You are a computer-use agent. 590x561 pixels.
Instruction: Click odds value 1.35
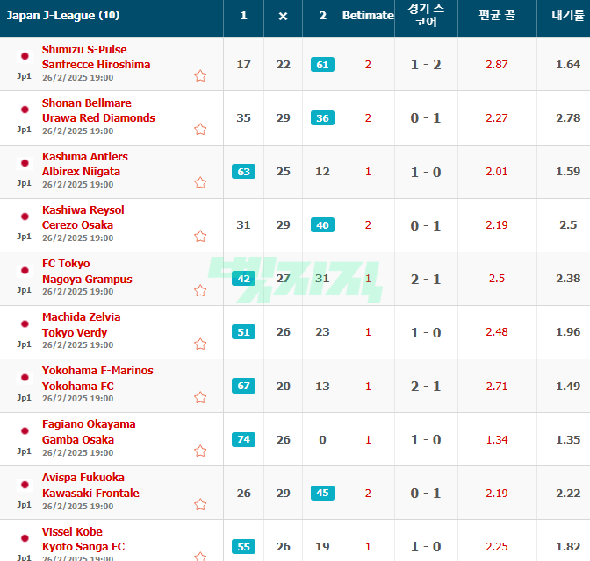pyautogui.click(x=568, y=440)
